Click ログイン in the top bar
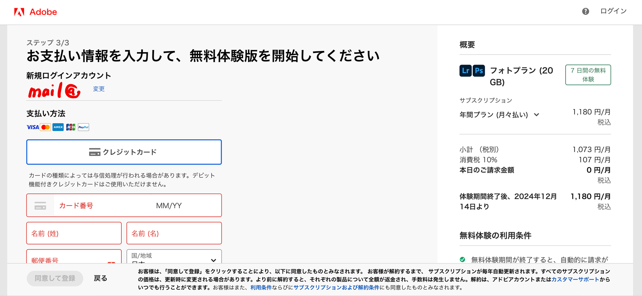This screenshot has width=642, height=296. (x=613, y=11)
